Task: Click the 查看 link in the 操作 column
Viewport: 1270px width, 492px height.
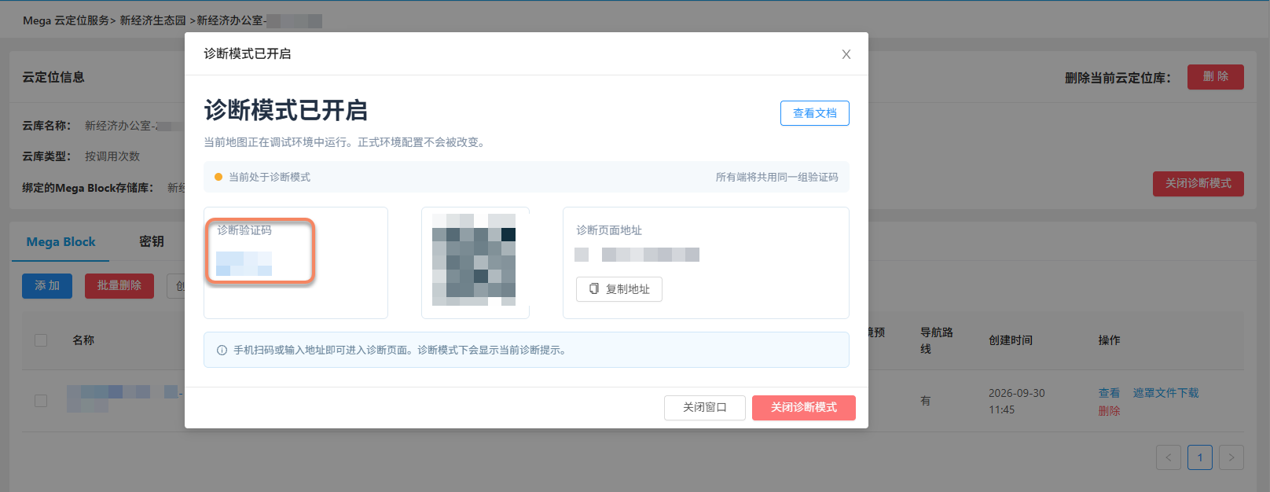Action: [x=1109, y=393]
